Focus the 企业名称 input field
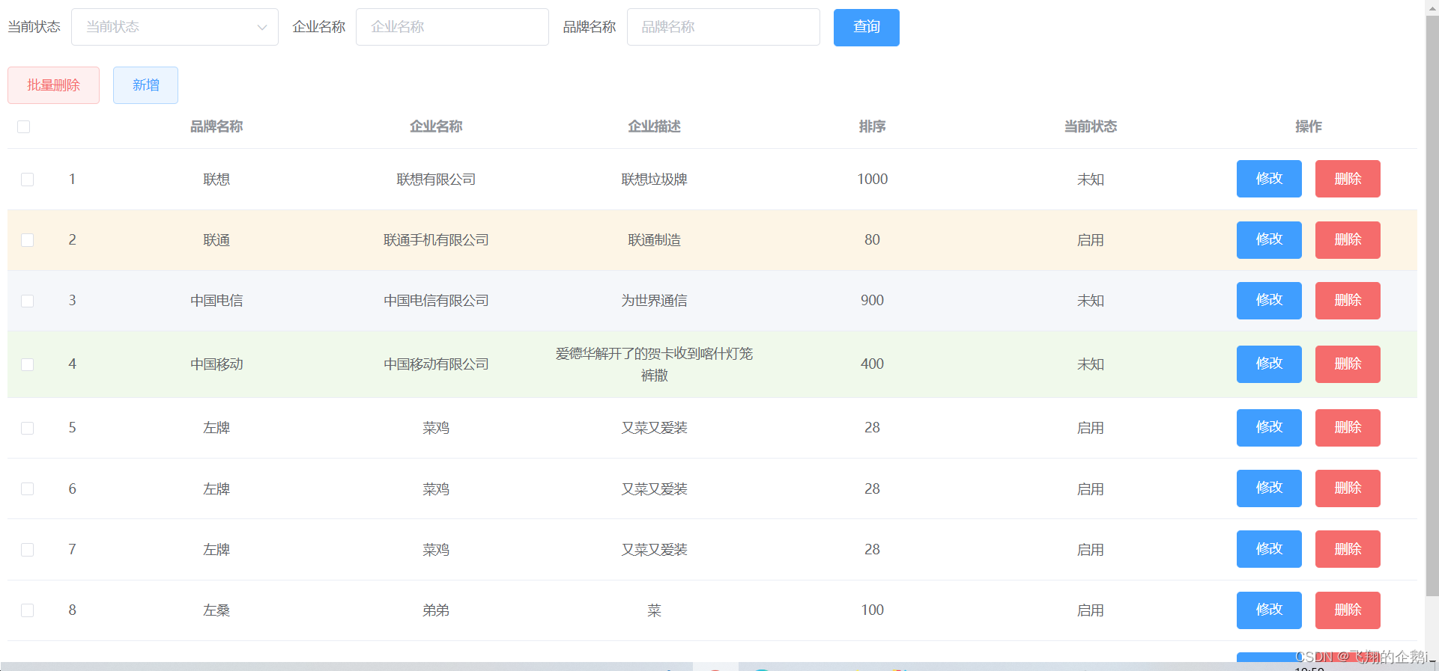Image resolution: width=1439 pixels, height=671 pixels. tap(452, 27)
